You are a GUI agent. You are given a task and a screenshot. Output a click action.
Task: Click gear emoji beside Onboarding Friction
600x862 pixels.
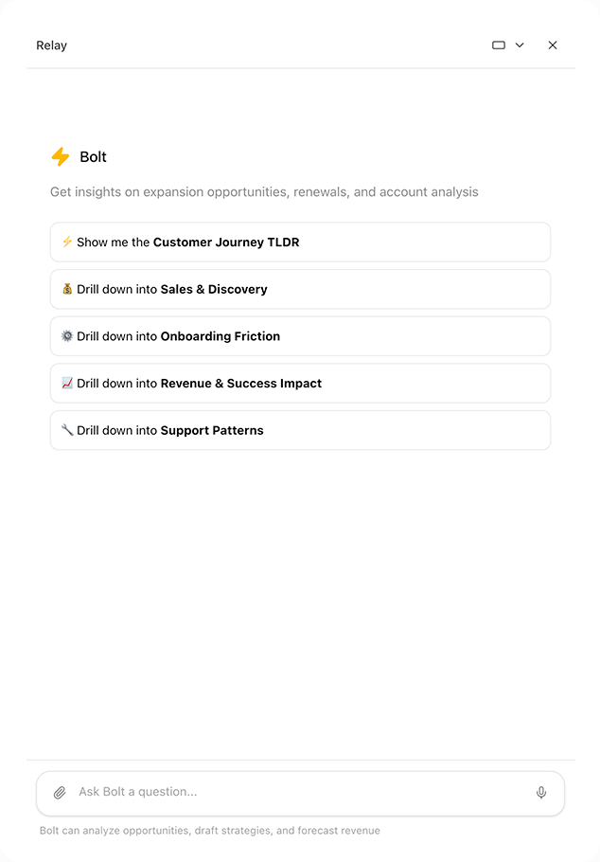coord(67,336)
